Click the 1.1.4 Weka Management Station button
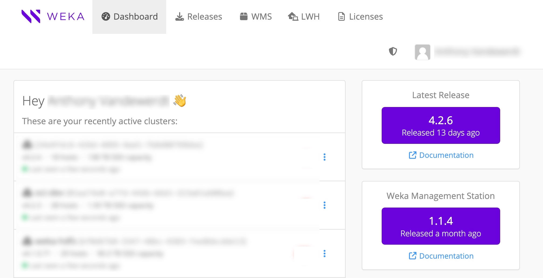The width and height of the screenshot is (543, 278). [x=441, y=226]
